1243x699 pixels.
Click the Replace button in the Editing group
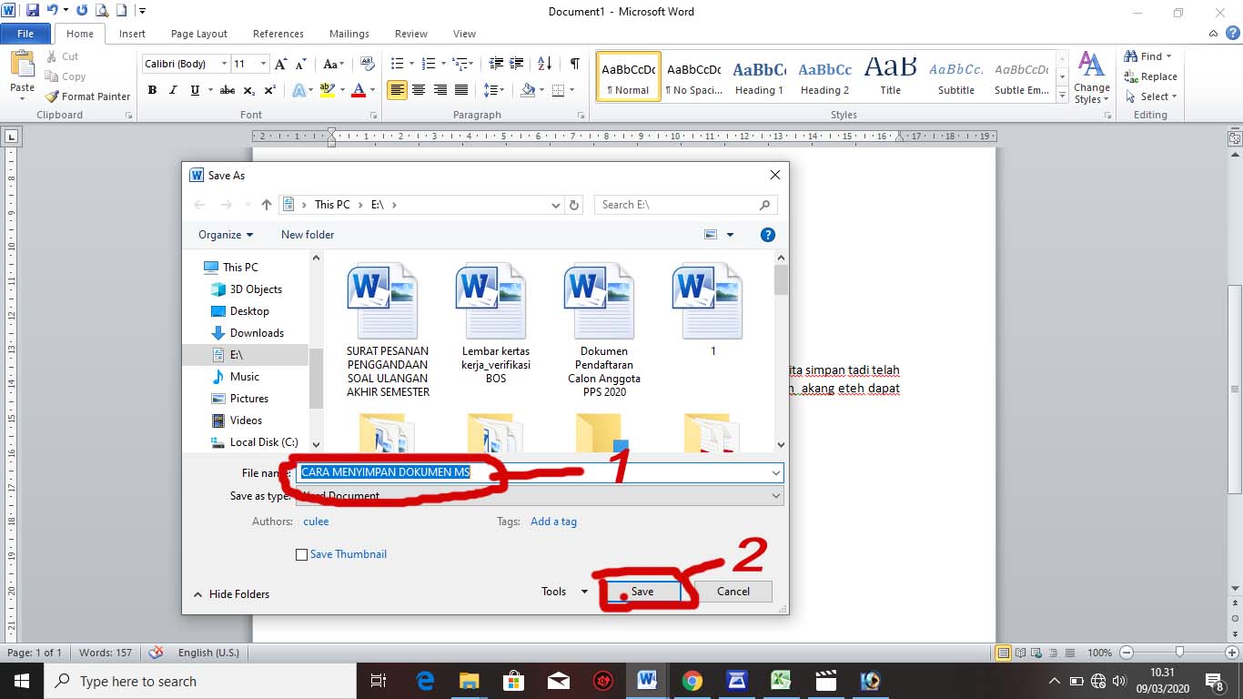click(x=1151, y=76)
